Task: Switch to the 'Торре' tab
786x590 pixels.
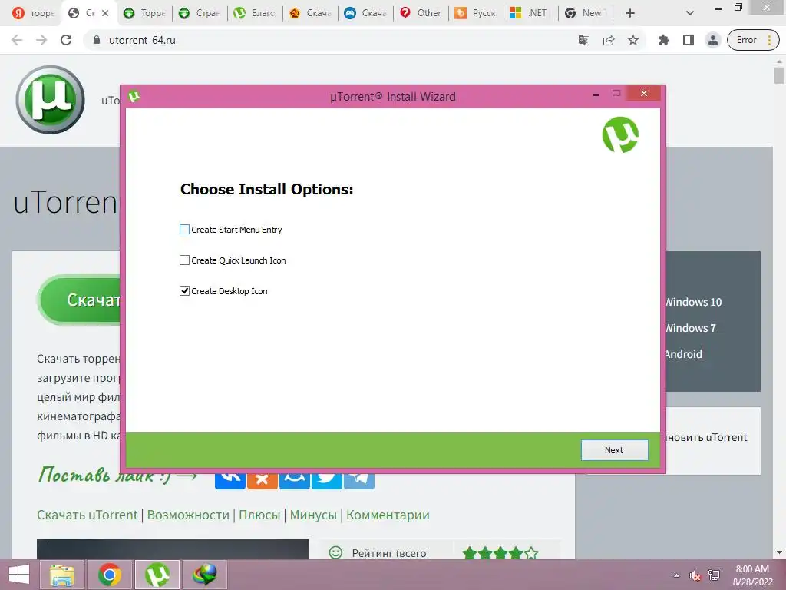Action: pos(144,13)
